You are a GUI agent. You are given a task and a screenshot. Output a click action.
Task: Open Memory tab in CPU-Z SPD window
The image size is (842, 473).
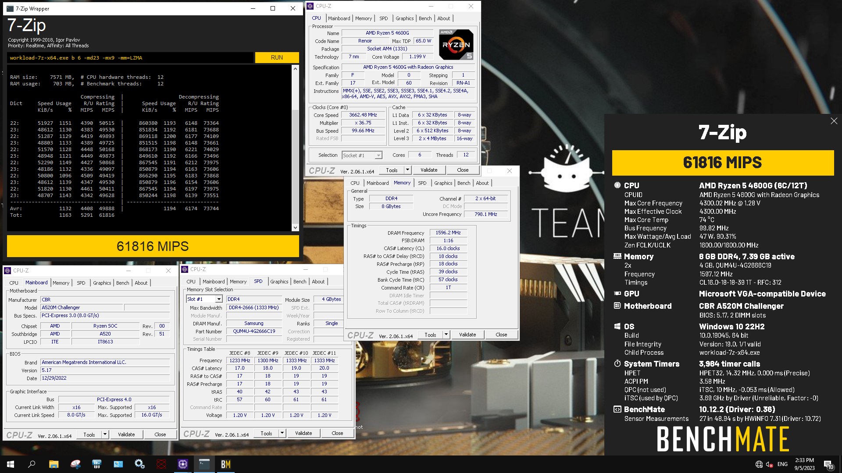click(x=238, y=282)
